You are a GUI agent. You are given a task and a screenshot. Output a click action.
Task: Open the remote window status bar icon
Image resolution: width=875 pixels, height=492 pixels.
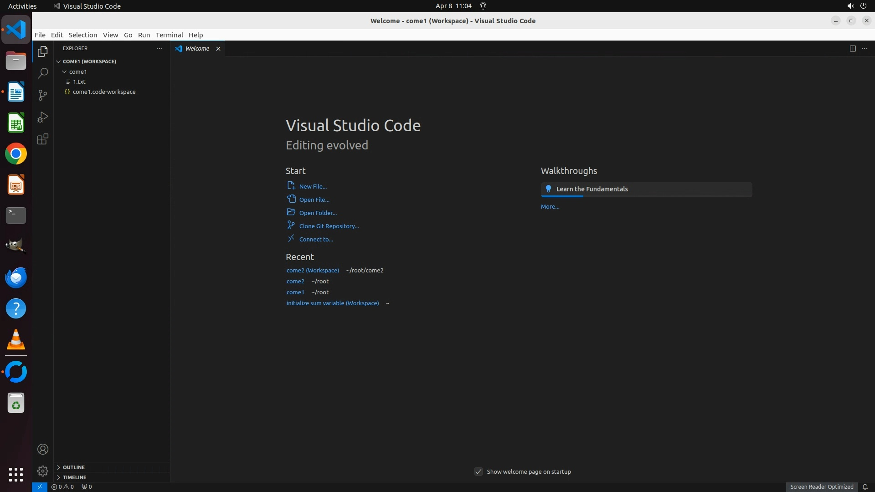(x=40, y=487)
